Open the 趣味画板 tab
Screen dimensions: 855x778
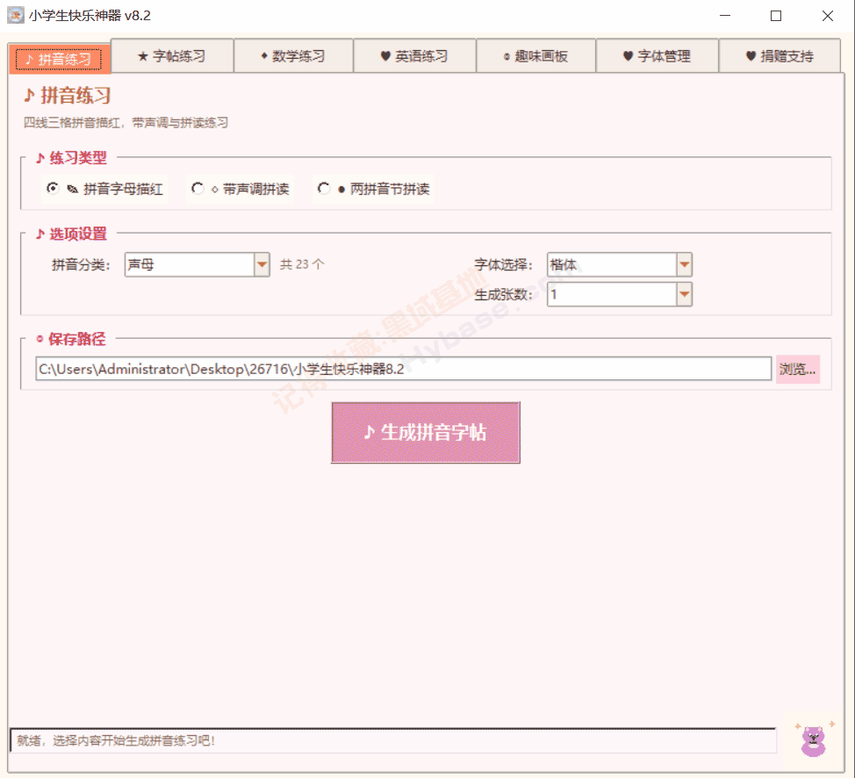(536, 55)
